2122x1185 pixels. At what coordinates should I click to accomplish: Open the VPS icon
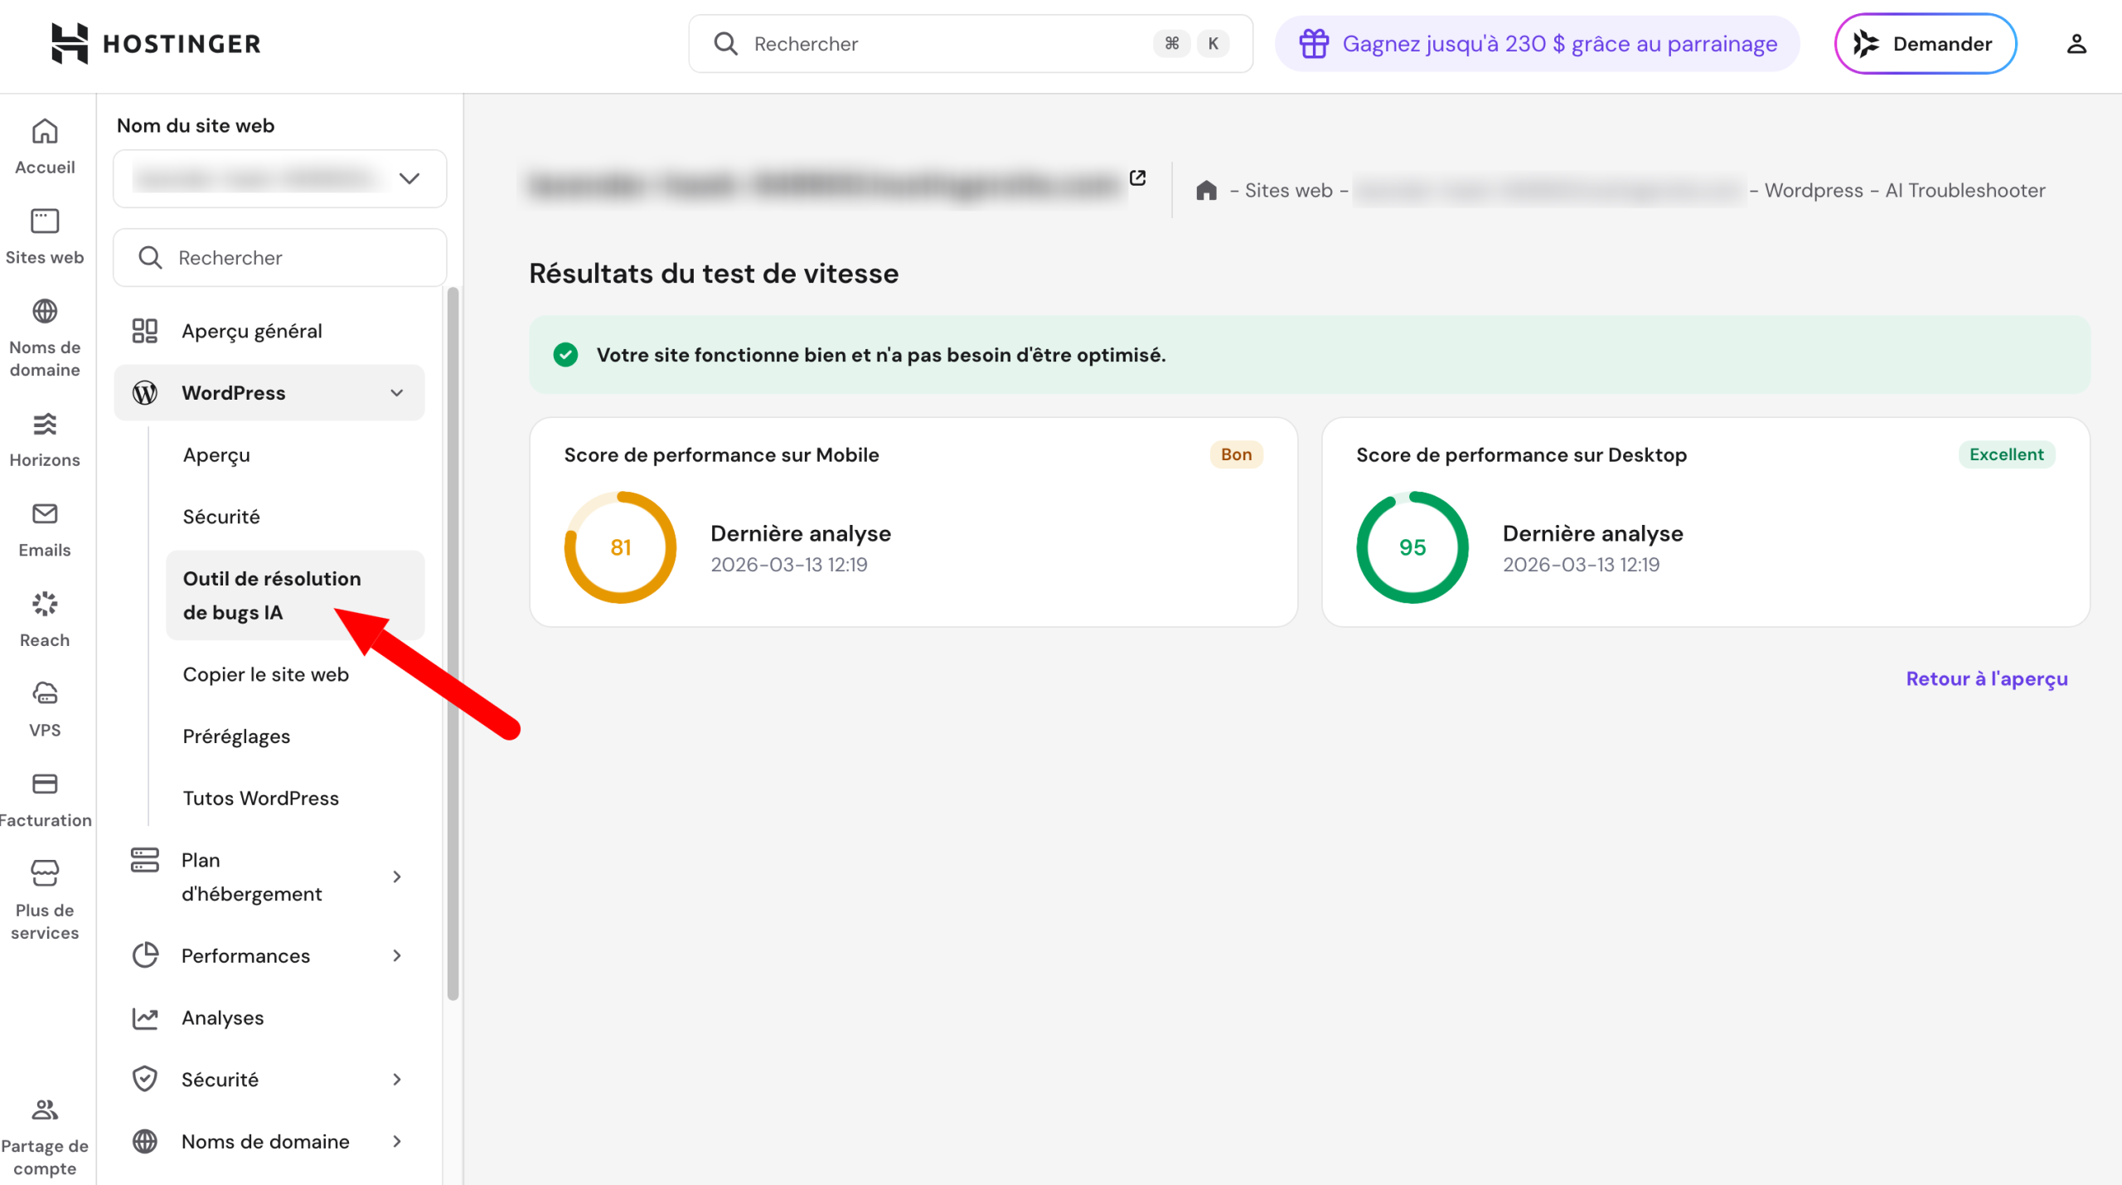coord(45,693)
